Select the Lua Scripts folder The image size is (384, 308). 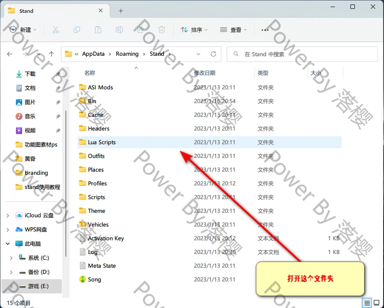pos(209,142)
